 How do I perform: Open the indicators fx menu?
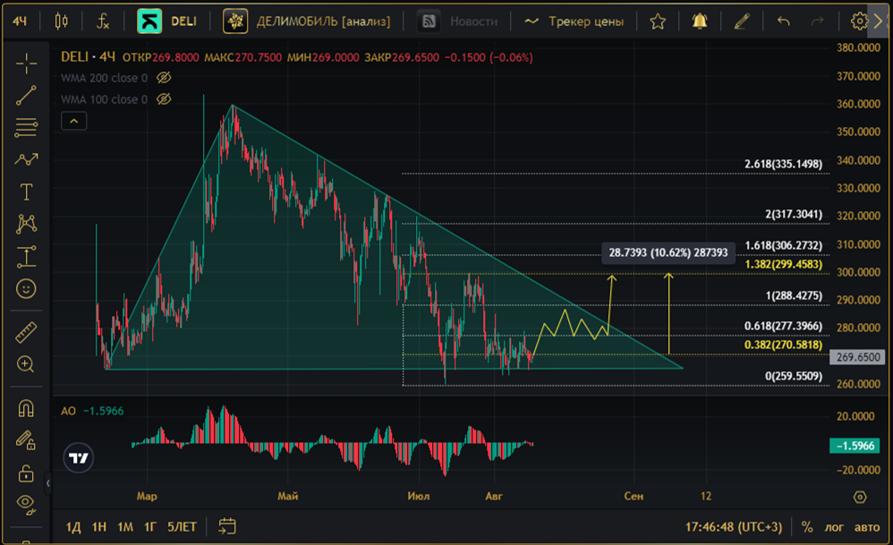coord(103,21)
